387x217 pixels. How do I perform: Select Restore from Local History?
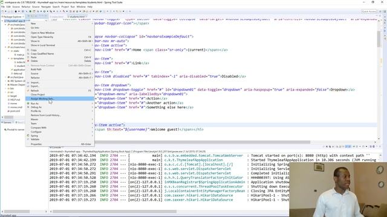[x=60, y=115]
